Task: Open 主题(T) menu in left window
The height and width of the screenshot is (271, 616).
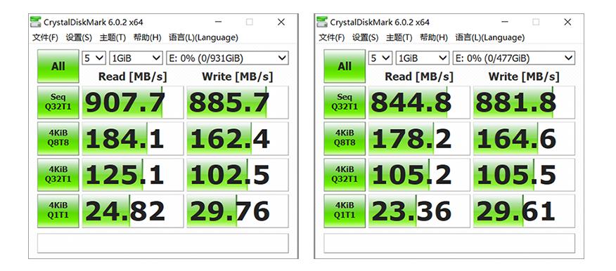Action: (x=113, y=38)
